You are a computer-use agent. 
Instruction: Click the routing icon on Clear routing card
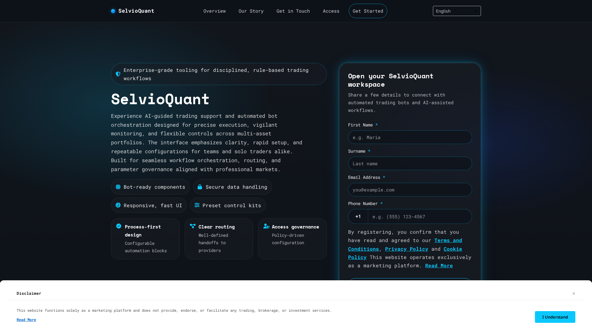point(192,226)
